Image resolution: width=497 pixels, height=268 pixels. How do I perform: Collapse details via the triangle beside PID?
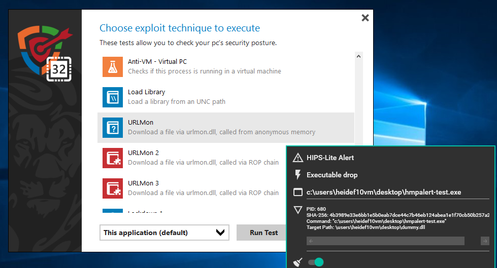pos(298,210)
